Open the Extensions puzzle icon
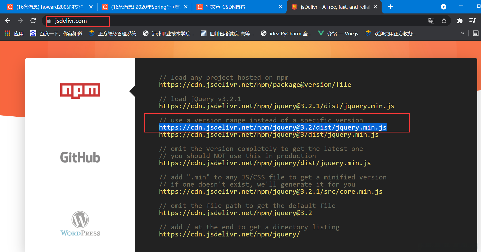 (460, 21)
